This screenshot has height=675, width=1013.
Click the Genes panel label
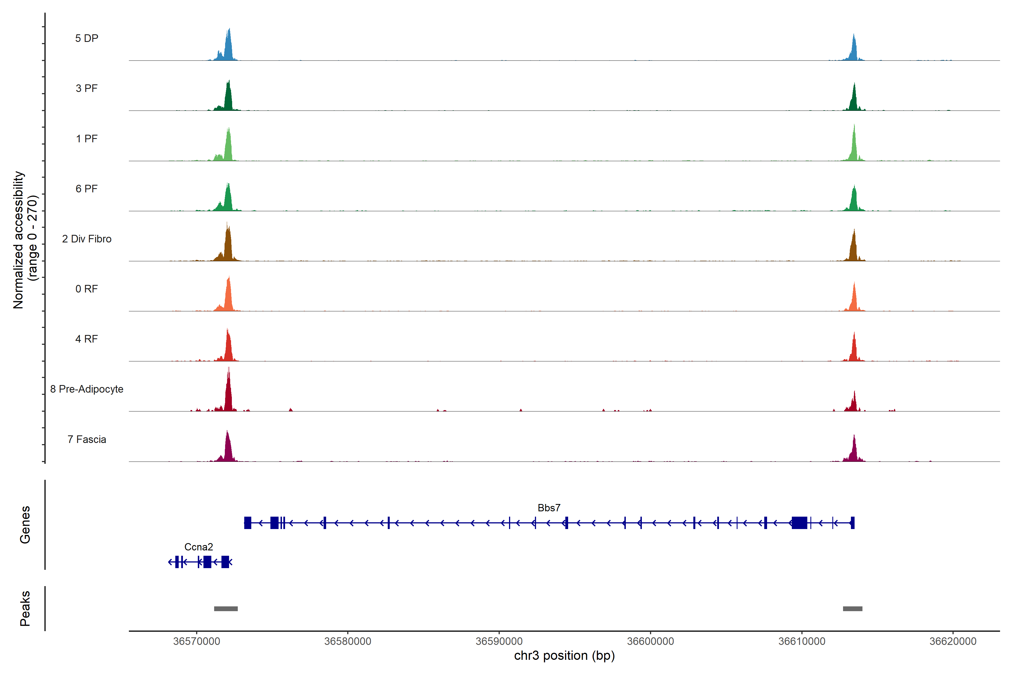click(25, 525)
